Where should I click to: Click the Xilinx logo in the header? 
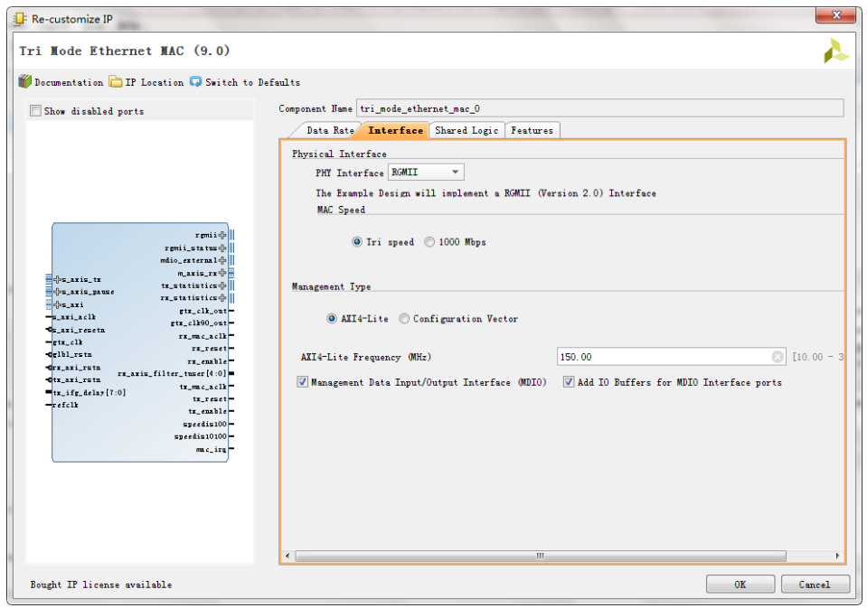(x=835, y=51)
